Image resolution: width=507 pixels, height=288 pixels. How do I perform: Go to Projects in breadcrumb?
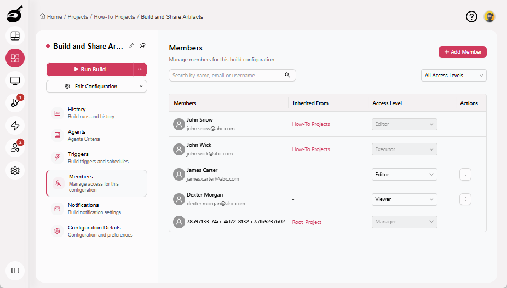78,17
